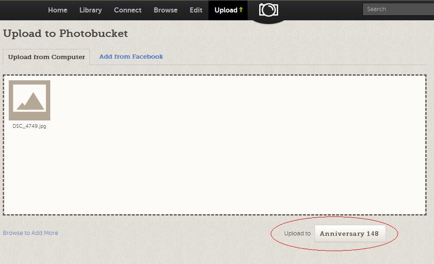
Task: Click the mountain placeholder image icon
Action: 30,101
